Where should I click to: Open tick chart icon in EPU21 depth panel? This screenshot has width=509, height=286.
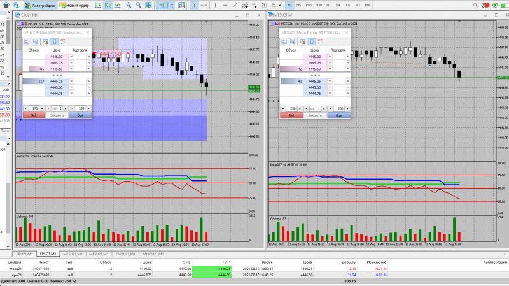pos(27,41)
